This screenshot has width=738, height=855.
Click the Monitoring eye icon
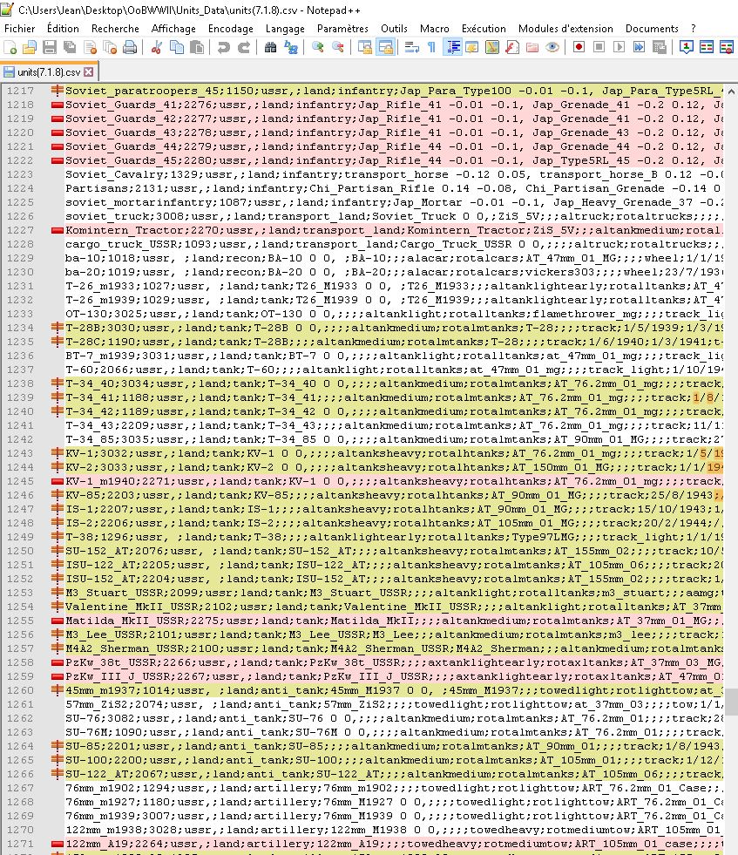[552, 47]
